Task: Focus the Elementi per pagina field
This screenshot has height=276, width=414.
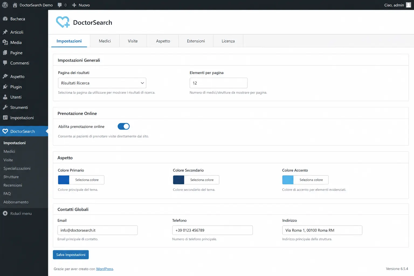Action: coord(219,83)
